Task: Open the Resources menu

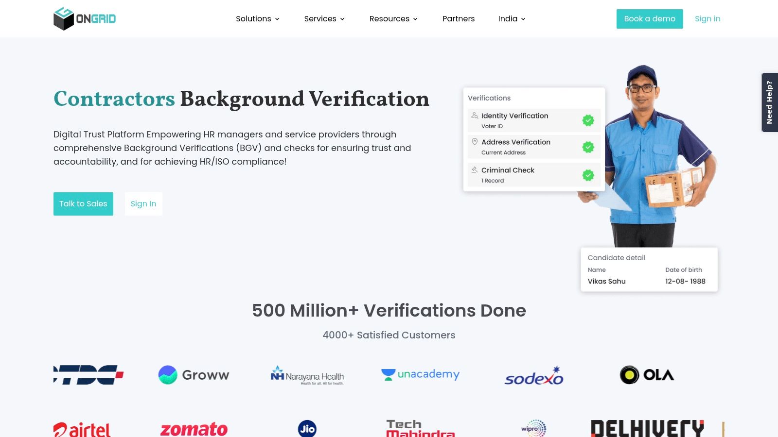Action: click(393, 18)
